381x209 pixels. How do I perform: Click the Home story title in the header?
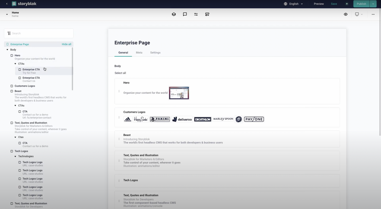pyautogui.click(x=15, y=13)
